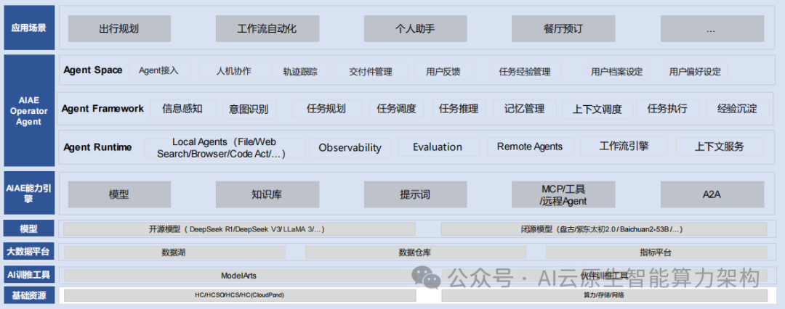Click the Agent Runtime heading
Image resolution: width=785 pixels, height=309 pixels.
point(97,147)
